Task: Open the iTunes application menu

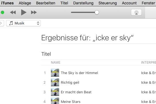Action: [7, 3]
